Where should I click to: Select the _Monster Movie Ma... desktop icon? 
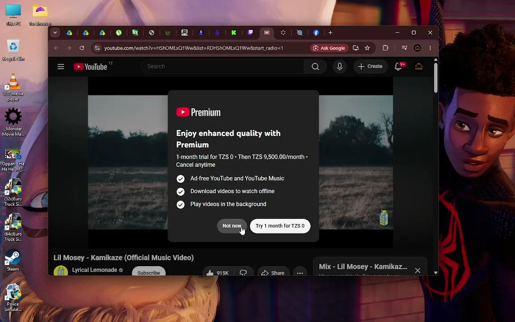[13, 122]
